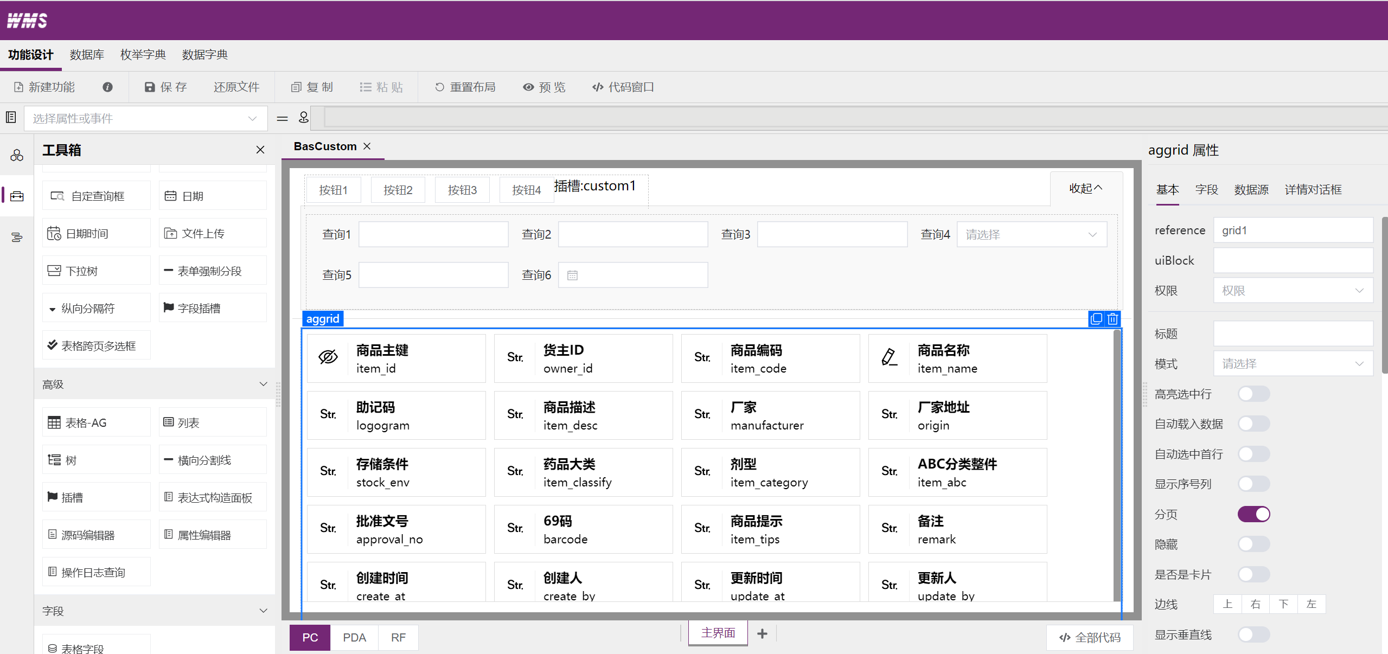Click the components cluster sidebar icon

click(x=17, y=156)
